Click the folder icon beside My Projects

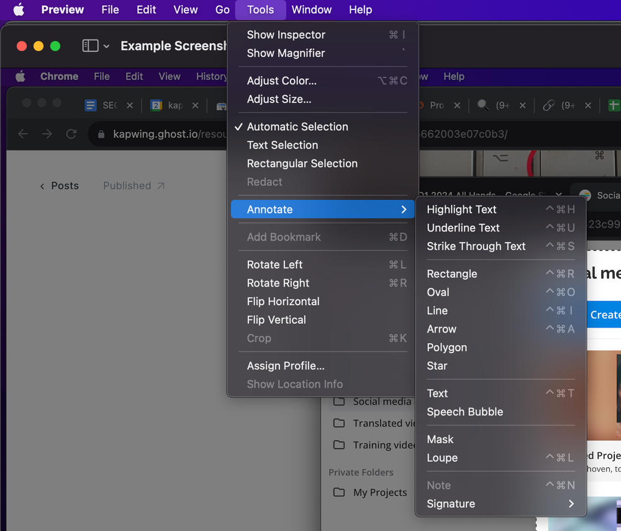339,492
